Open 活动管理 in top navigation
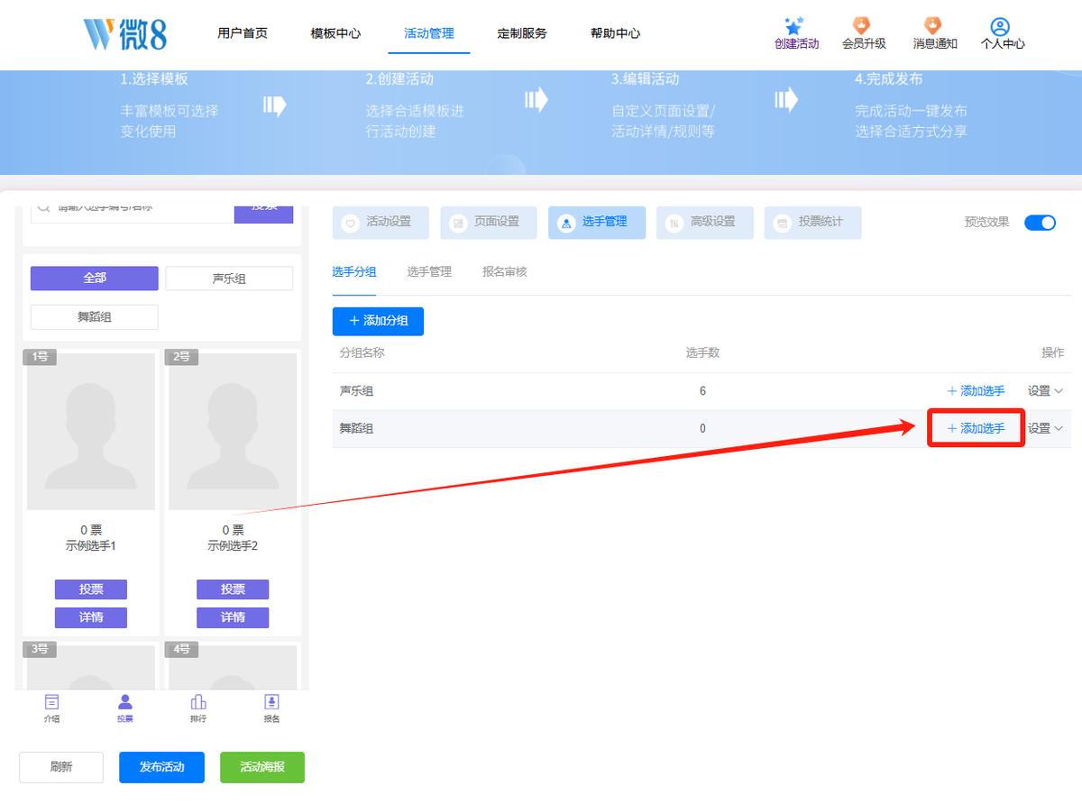The image size is (1082, 804). click(x=429, y=33)
